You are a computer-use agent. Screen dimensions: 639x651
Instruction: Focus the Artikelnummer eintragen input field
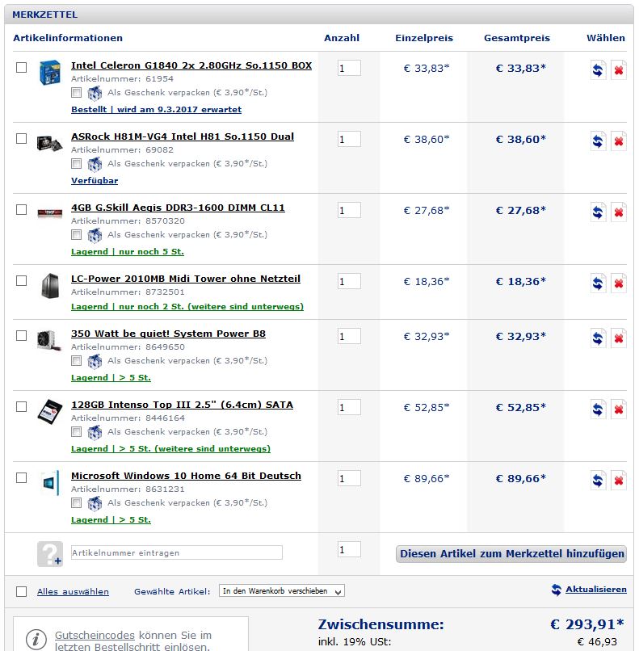[177, 552]
